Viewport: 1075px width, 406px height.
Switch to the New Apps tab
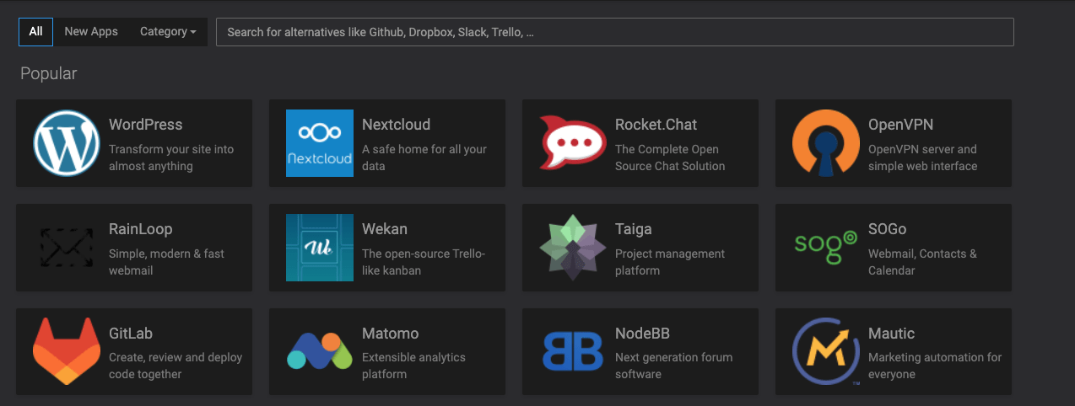point(91,32)
